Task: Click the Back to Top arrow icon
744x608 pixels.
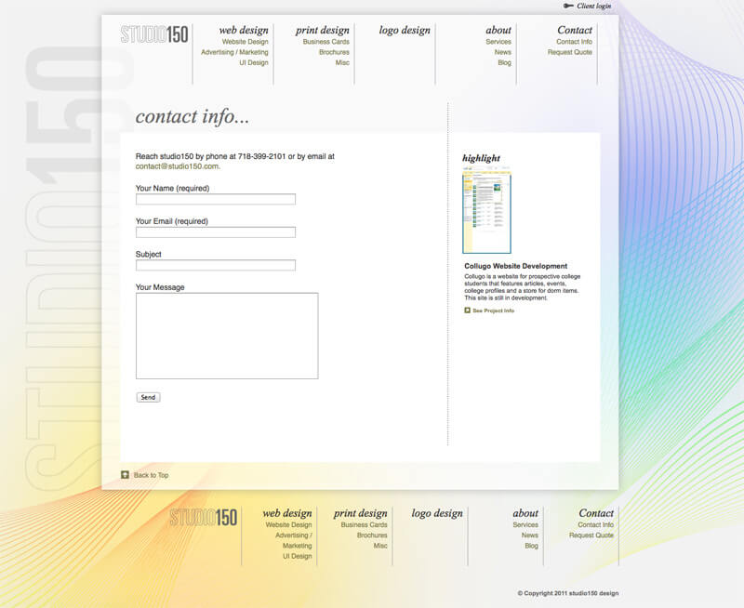Action: [126, 475]
